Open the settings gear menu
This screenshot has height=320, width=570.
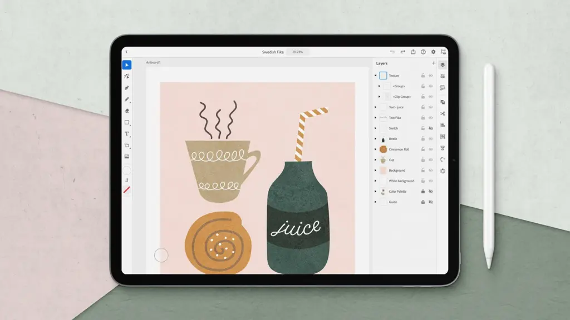coord(434,52)
